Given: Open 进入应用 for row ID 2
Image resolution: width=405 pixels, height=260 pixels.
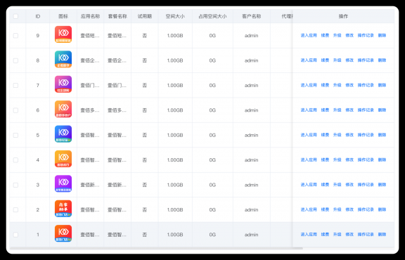Looking at the screenshot, I should click(309, 209).
